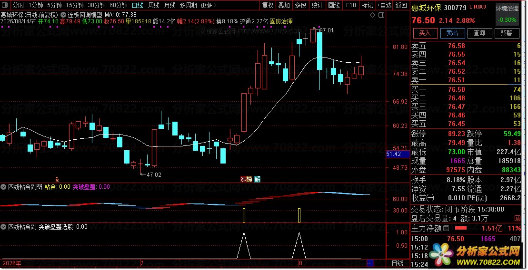
Task: Expand the 四线粘合副图 indicator dropdown
Action: pyautogui.click(x=4, y=187)
